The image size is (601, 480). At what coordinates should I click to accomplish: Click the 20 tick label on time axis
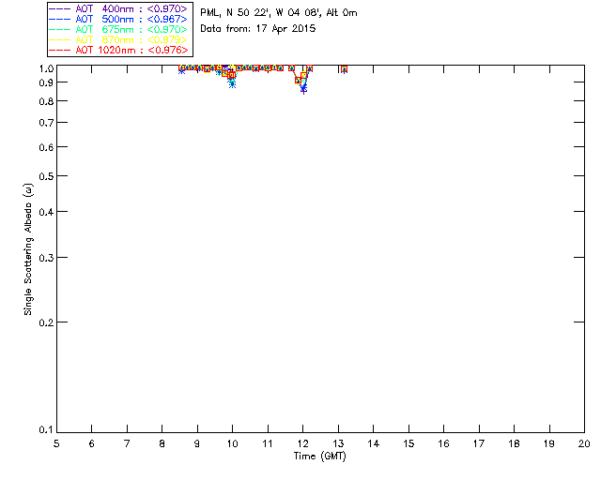click(x=584, y=443)
